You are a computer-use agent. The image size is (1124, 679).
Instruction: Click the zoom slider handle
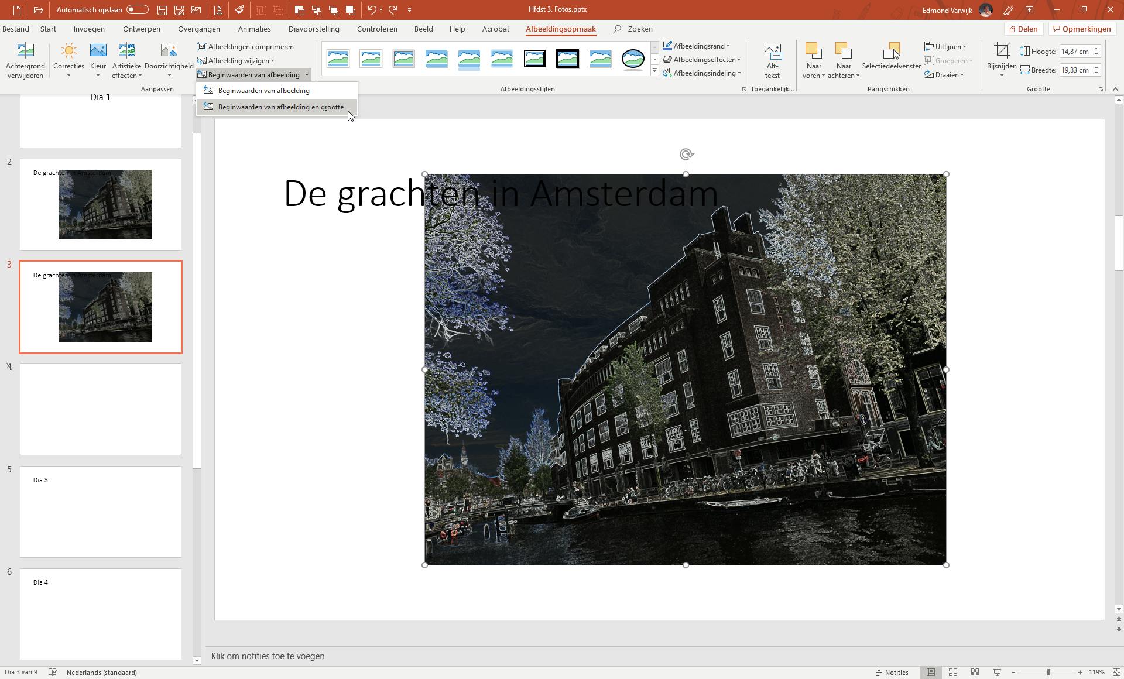1048,673
